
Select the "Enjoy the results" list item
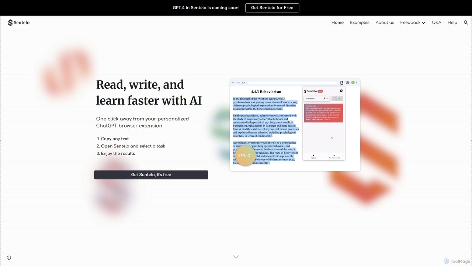pyautogui.click(x=118, y=154)
